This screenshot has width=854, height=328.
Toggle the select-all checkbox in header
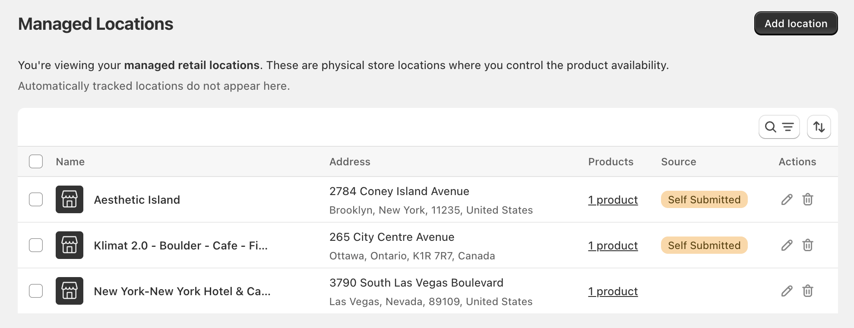[36, 161]
